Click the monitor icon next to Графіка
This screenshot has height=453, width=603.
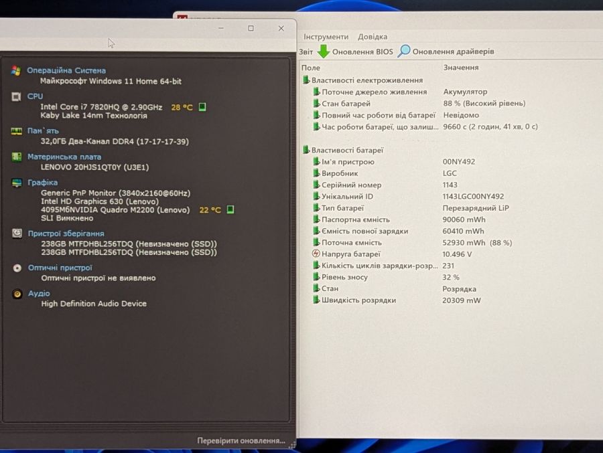tap(17, 183)
